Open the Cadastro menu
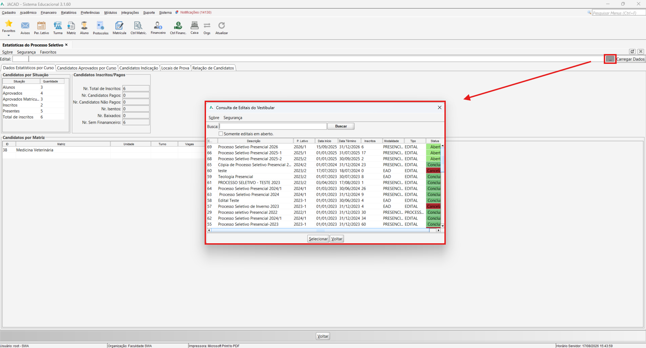This screenshot has width=646, height=348. pos(9,13)
